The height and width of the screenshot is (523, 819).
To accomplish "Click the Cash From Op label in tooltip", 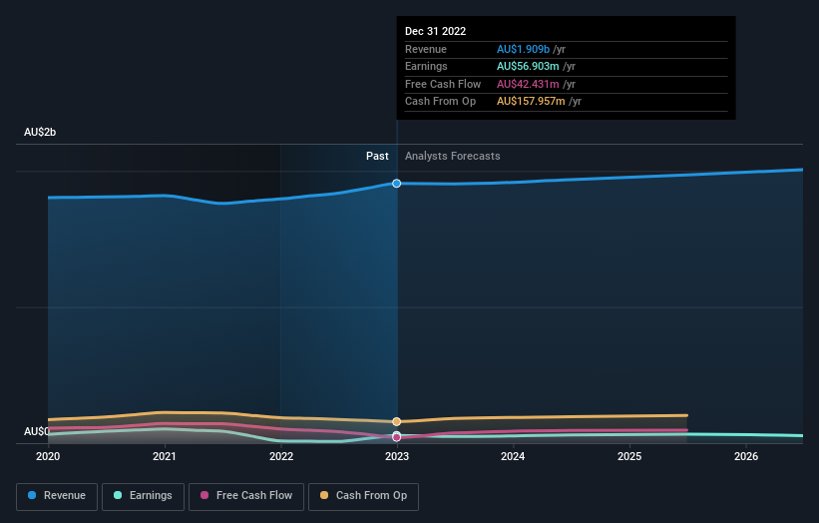I will (440, 102).
